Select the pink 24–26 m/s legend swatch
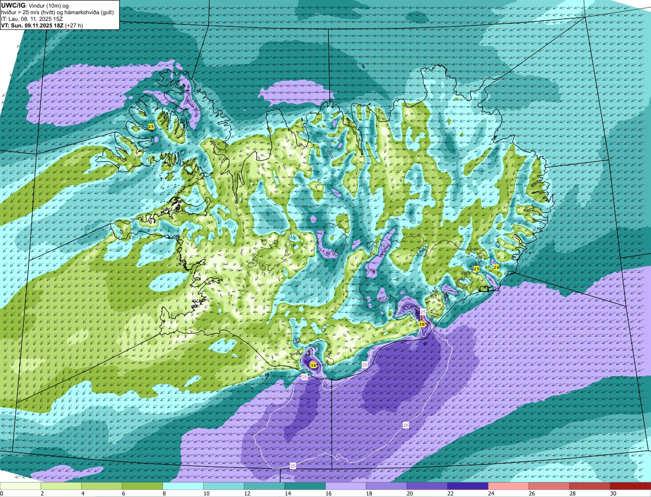The height and width of the screenshot is (497, 651). tap(509, 486)
